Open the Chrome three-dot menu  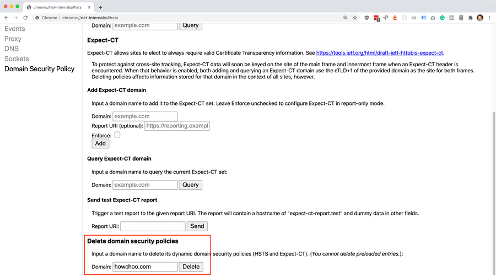(x=489, y=18)
